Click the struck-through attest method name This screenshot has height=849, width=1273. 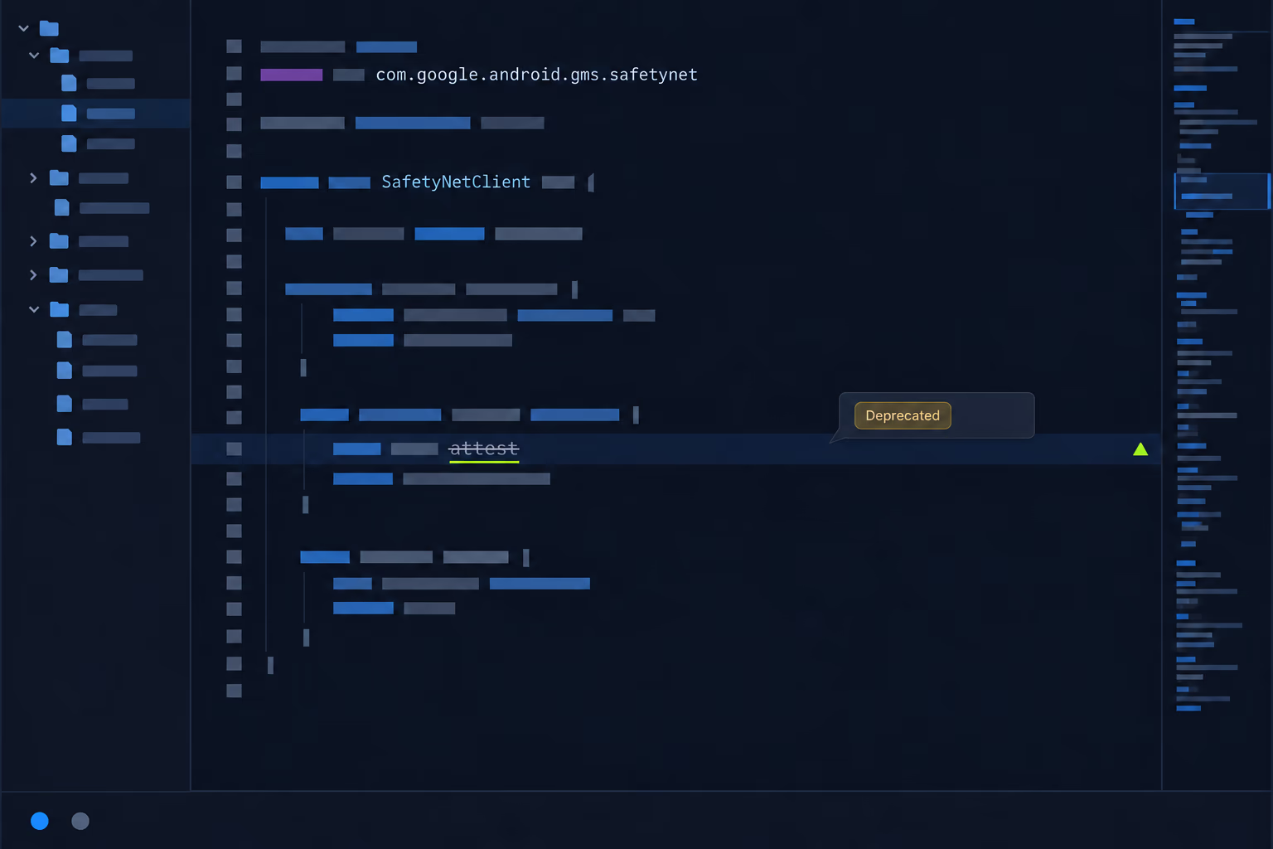point(484,449)
